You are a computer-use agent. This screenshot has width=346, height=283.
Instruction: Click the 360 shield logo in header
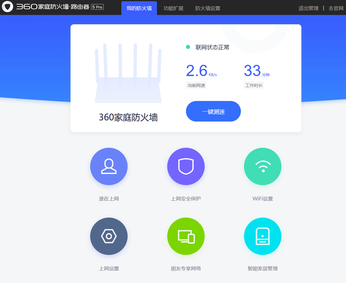coord(8,6)
